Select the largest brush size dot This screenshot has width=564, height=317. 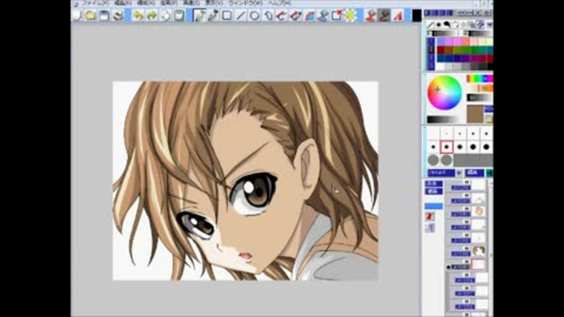tap(486, 147)
